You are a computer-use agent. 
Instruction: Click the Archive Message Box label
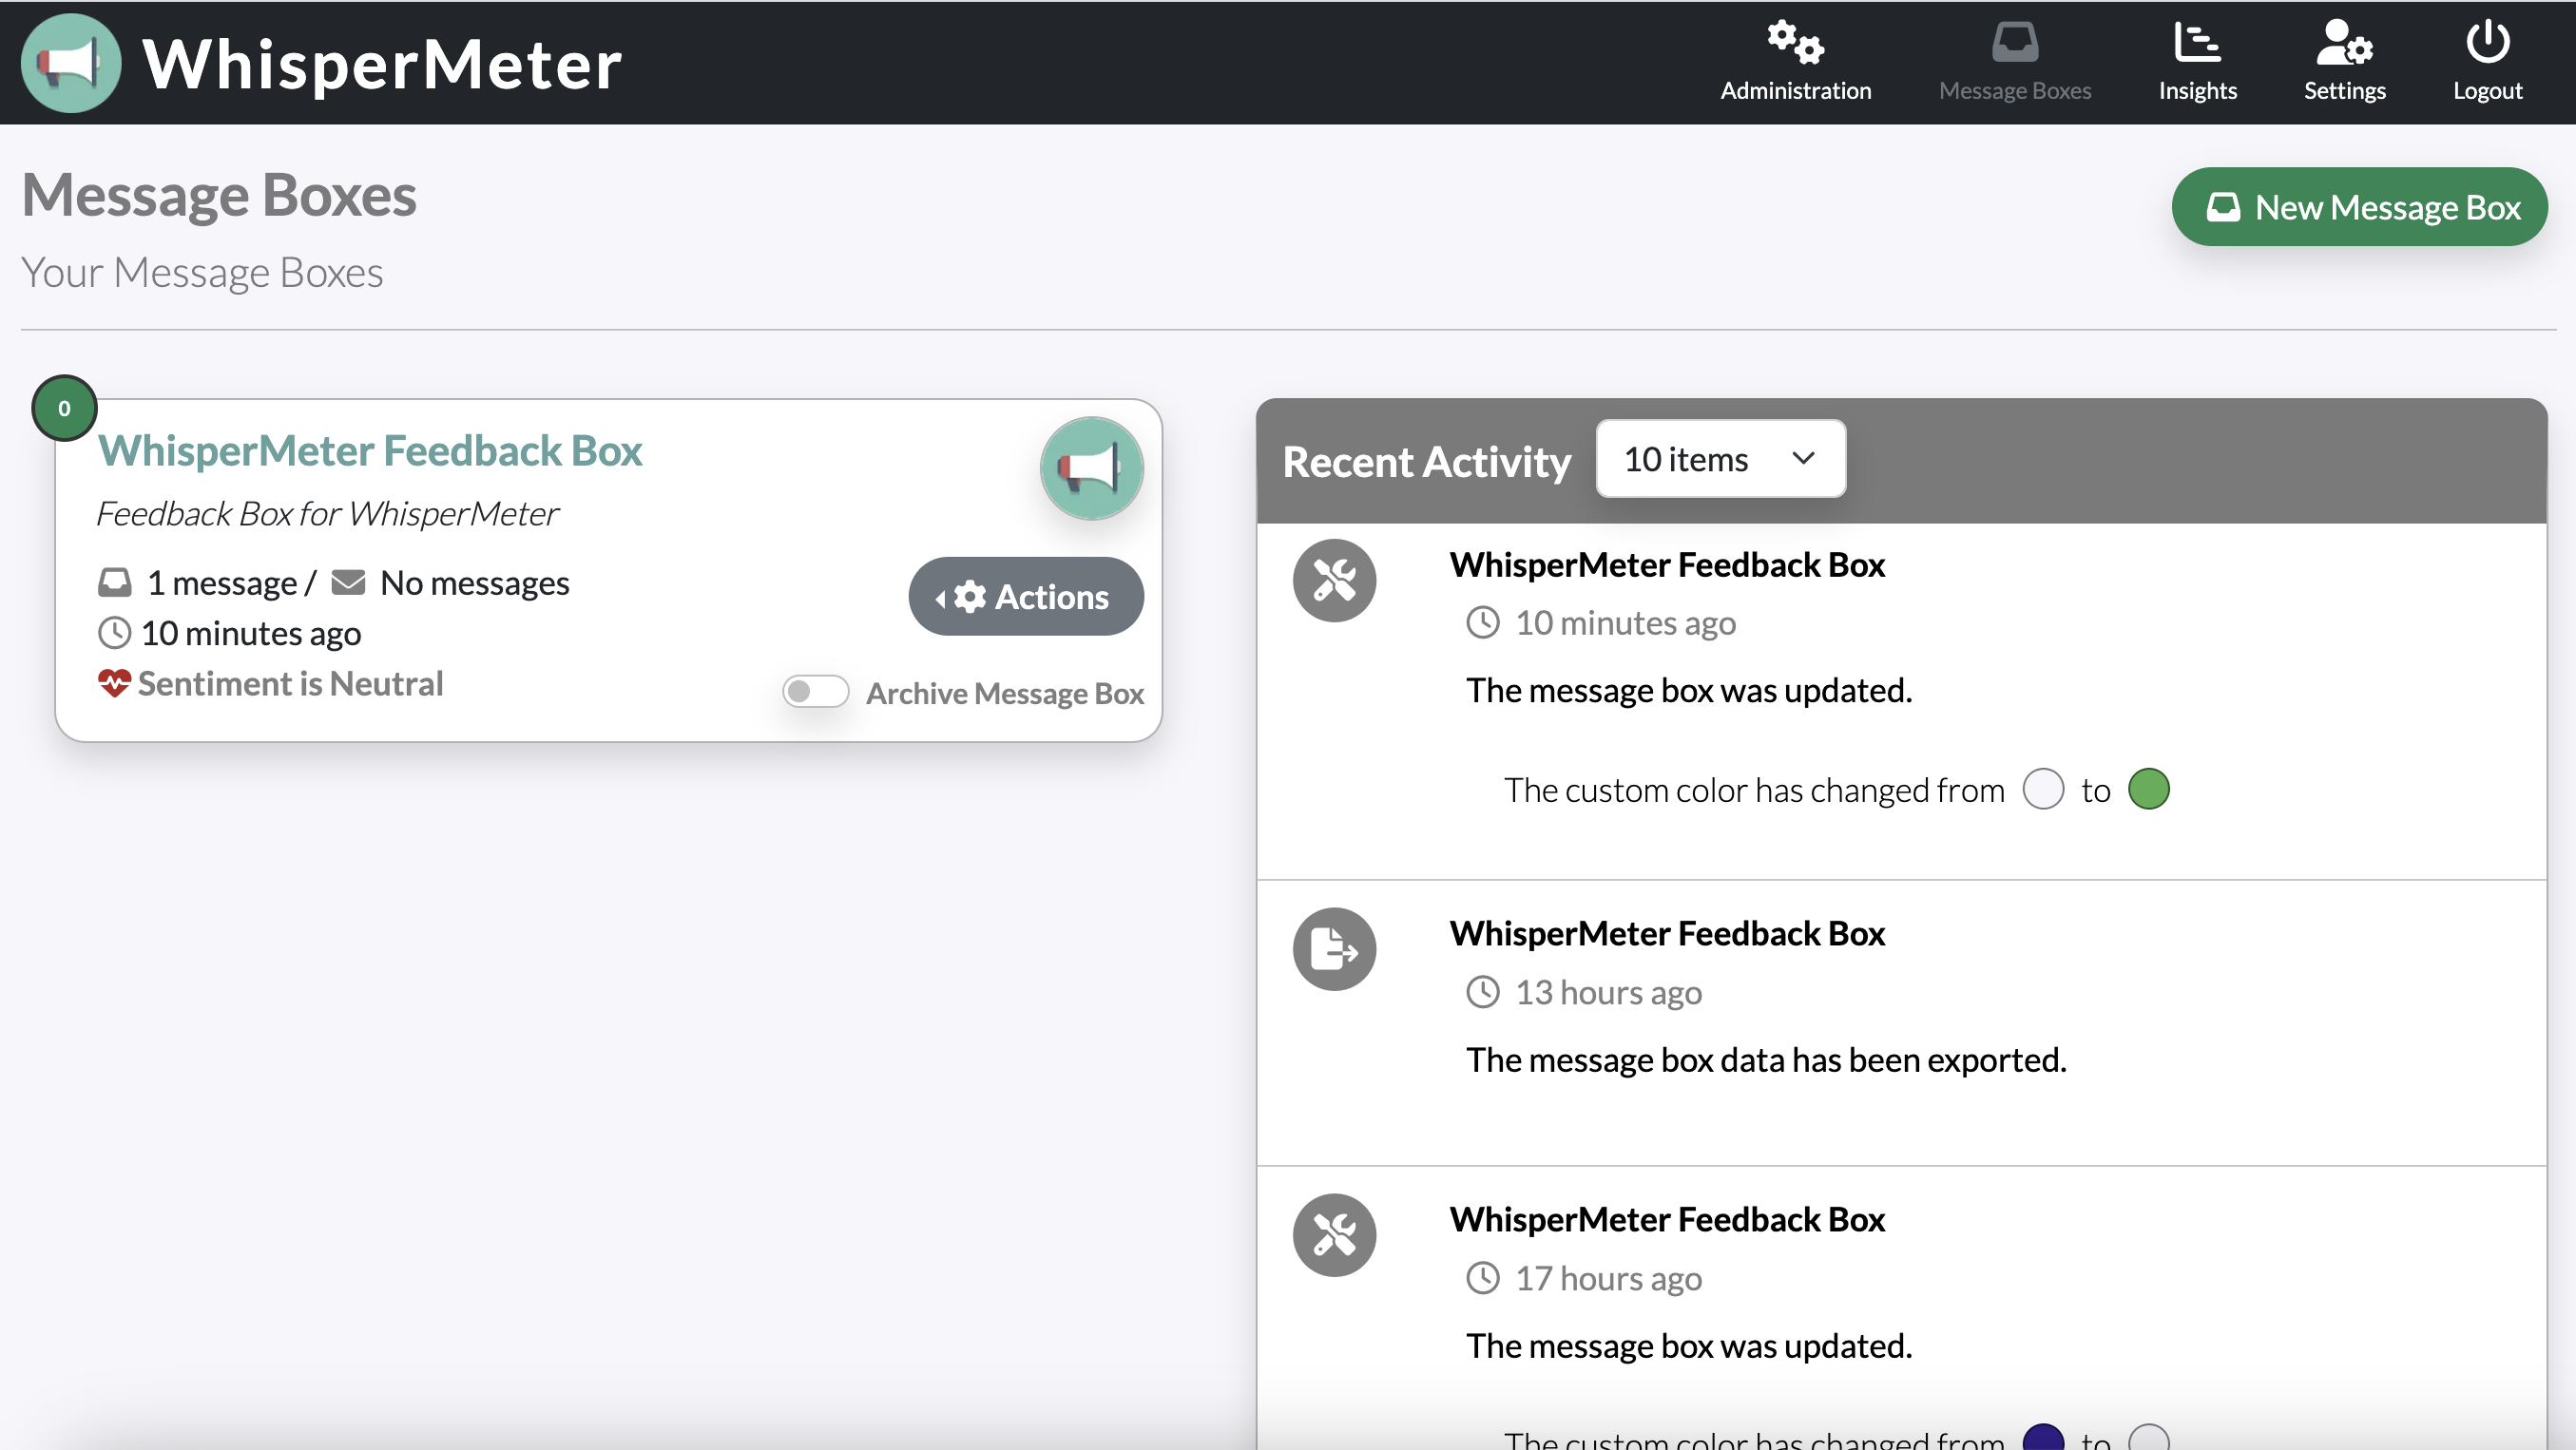coord(1004,693)
